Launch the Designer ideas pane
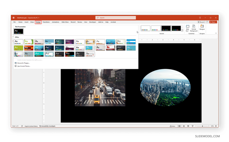The image size is (229, 142). point(202,27)
